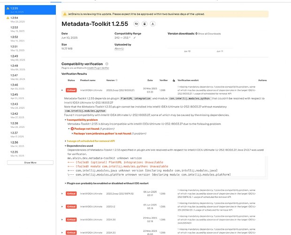Image resolution: width=291 pixels, height=235 pixels.
Task: Click the hide version eye-slash icon
Action: tap(137, 24)
